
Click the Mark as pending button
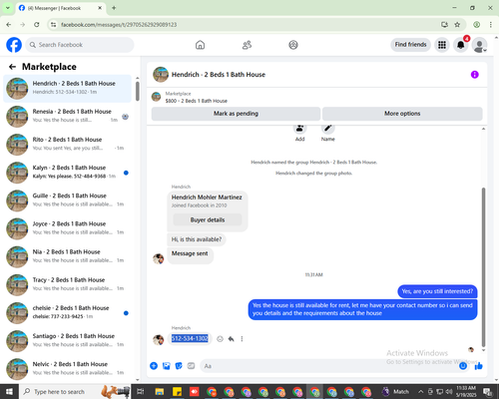coord(236,114)
